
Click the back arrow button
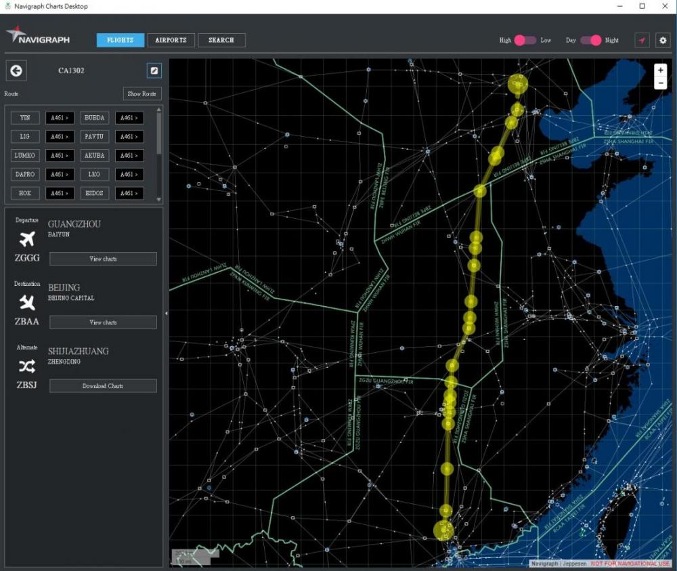(16, 70)
